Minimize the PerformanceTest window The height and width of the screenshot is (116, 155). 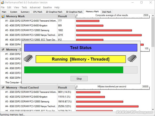coord(133,2)
